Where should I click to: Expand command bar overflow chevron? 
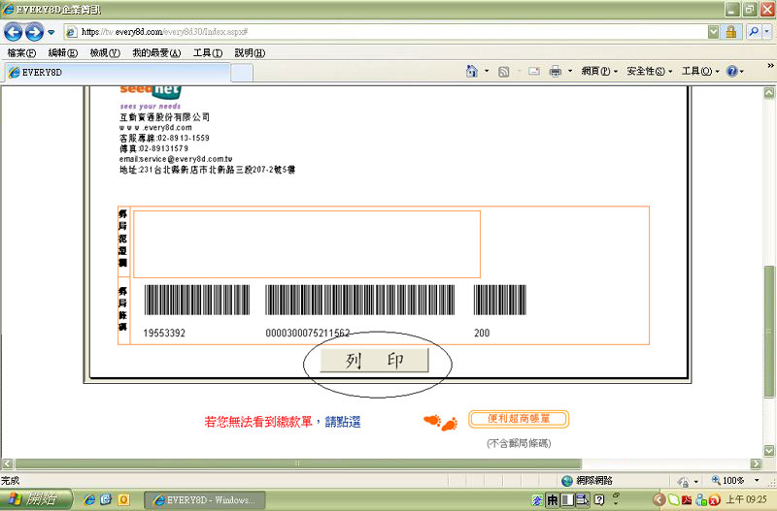click(770, 66)
